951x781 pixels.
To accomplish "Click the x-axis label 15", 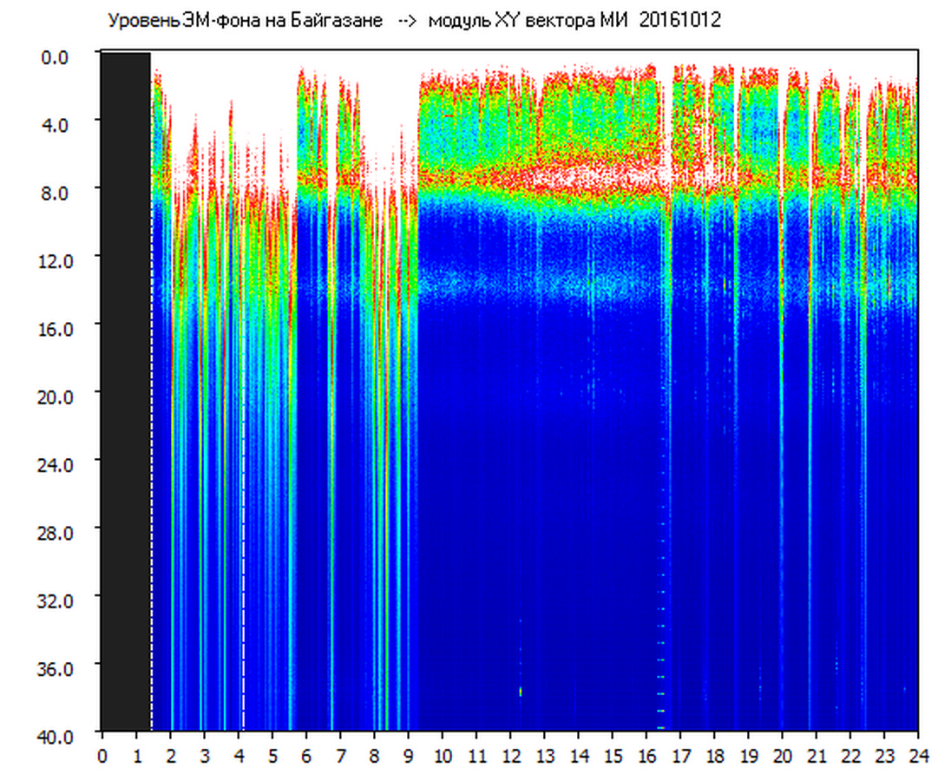I will [612, 755].
